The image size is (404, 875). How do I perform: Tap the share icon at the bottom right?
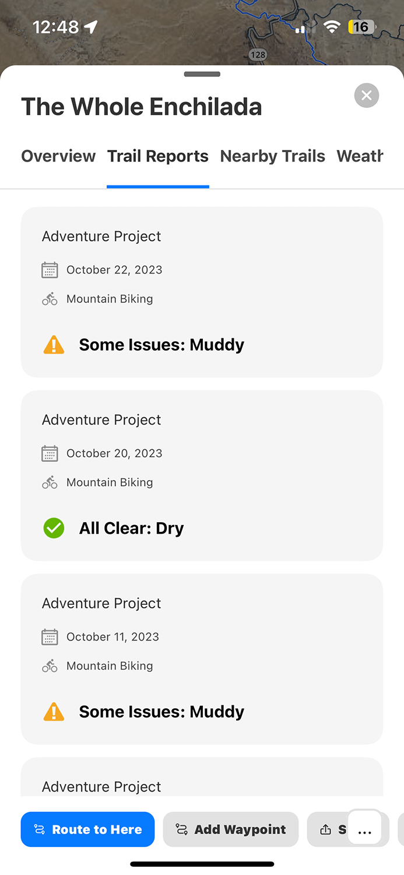point(326,829)
